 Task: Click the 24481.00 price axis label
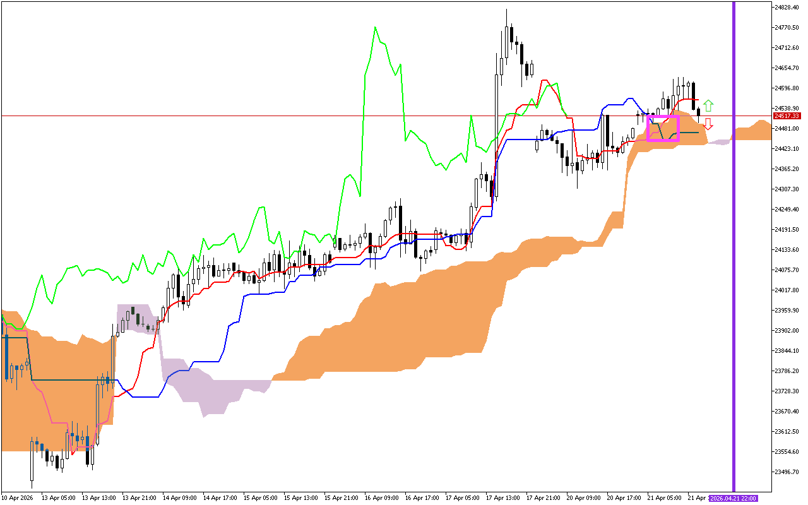pyautogui.click(x=788, y=129)
